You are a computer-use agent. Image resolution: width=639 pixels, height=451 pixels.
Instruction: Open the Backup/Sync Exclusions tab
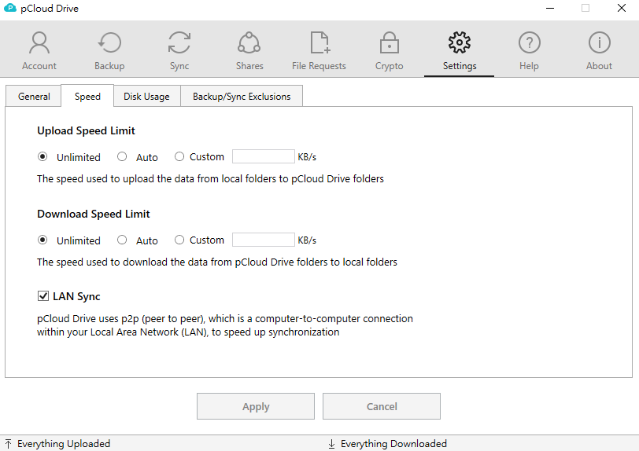tap(242, 97)
